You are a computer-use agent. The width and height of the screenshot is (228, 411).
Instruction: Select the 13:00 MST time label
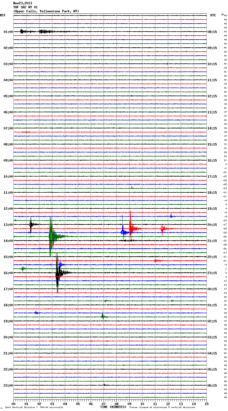pos(8,225)
